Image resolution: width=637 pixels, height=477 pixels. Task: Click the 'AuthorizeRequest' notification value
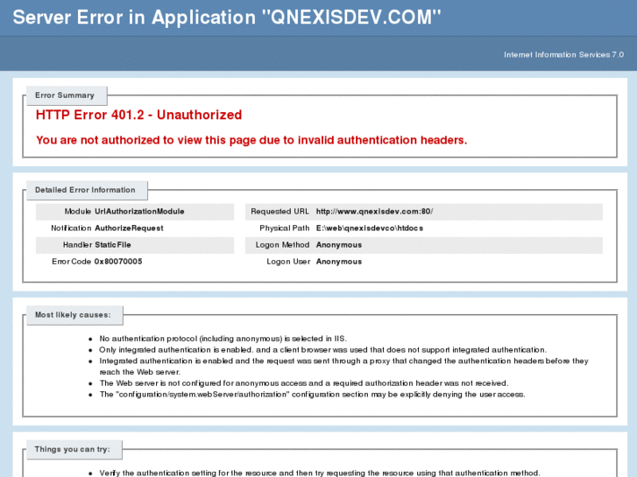(x=129, y=228)
